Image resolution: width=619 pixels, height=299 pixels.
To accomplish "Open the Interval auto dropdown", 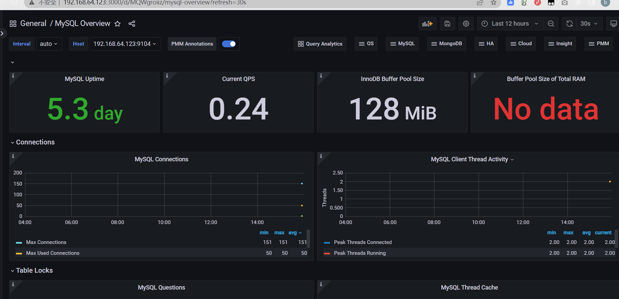I will pyautogui.click(x=49, y=44).
